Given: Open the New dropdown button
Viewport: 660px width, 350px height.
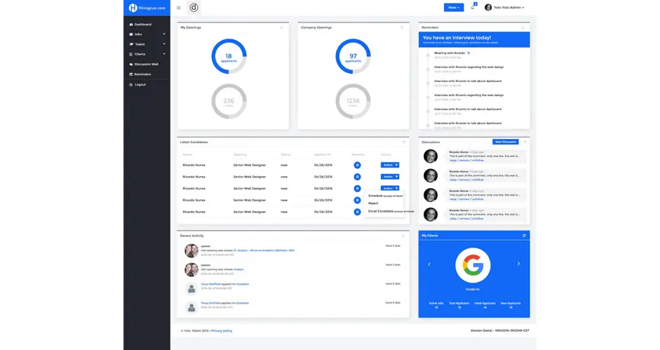Looking at the screenshot, I should [453, 8].
